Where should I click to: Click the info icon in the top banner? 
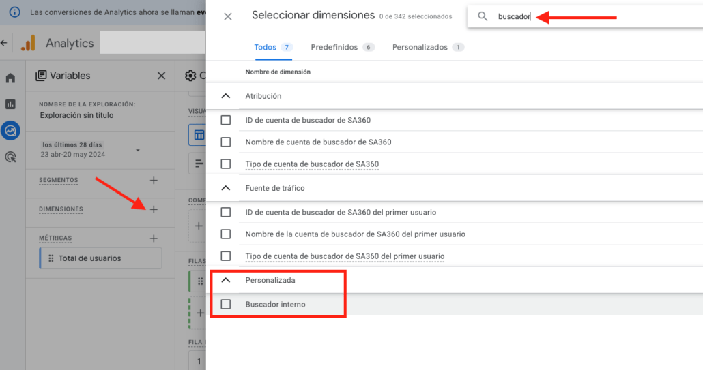[x=14, y=12]
